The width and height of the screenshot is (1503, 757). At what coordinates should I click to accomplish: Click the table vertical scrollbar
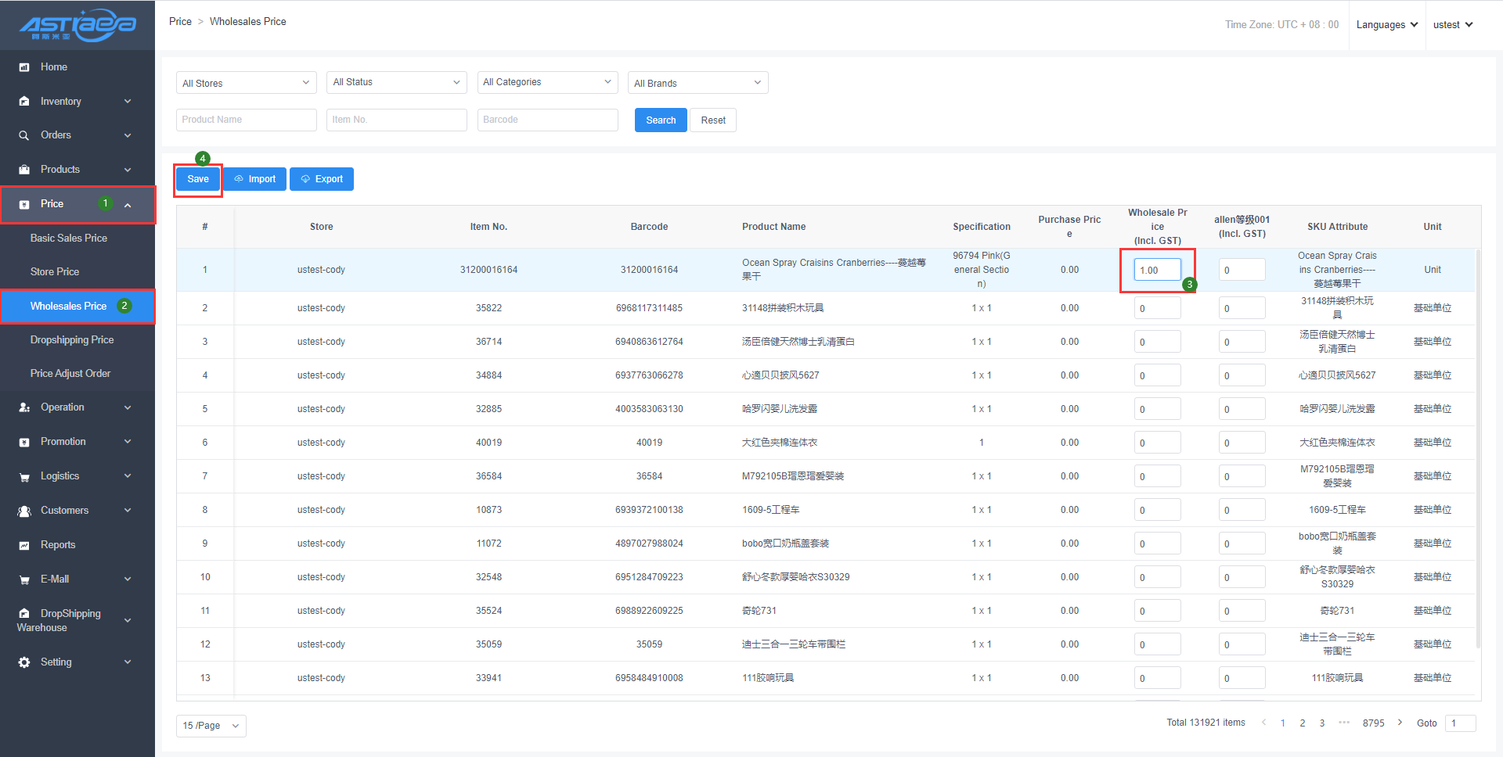pos(1477,446)
